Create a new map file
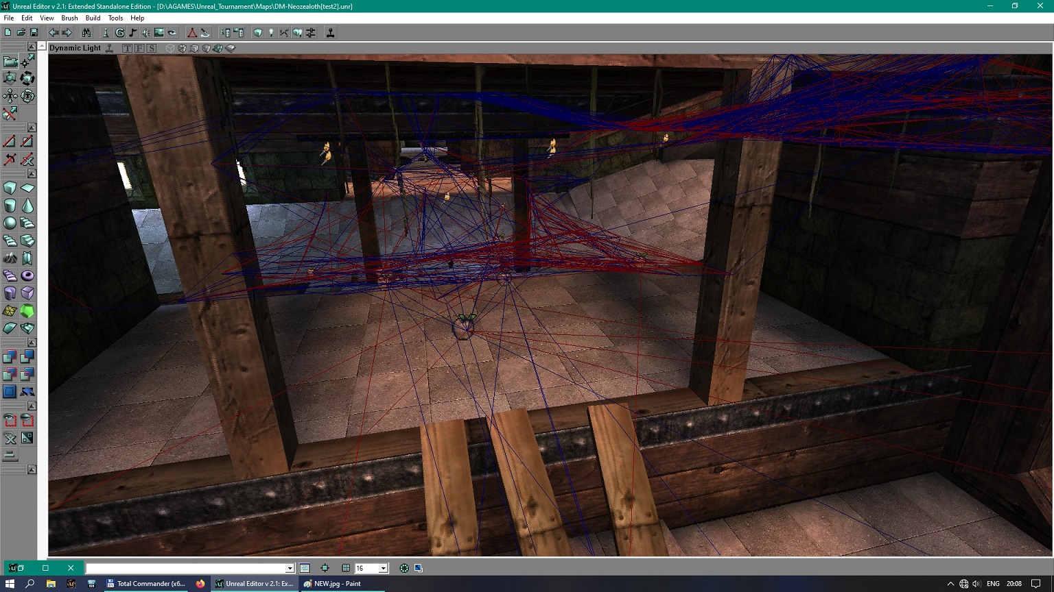 pyautogui.click(x=8, y=32)
